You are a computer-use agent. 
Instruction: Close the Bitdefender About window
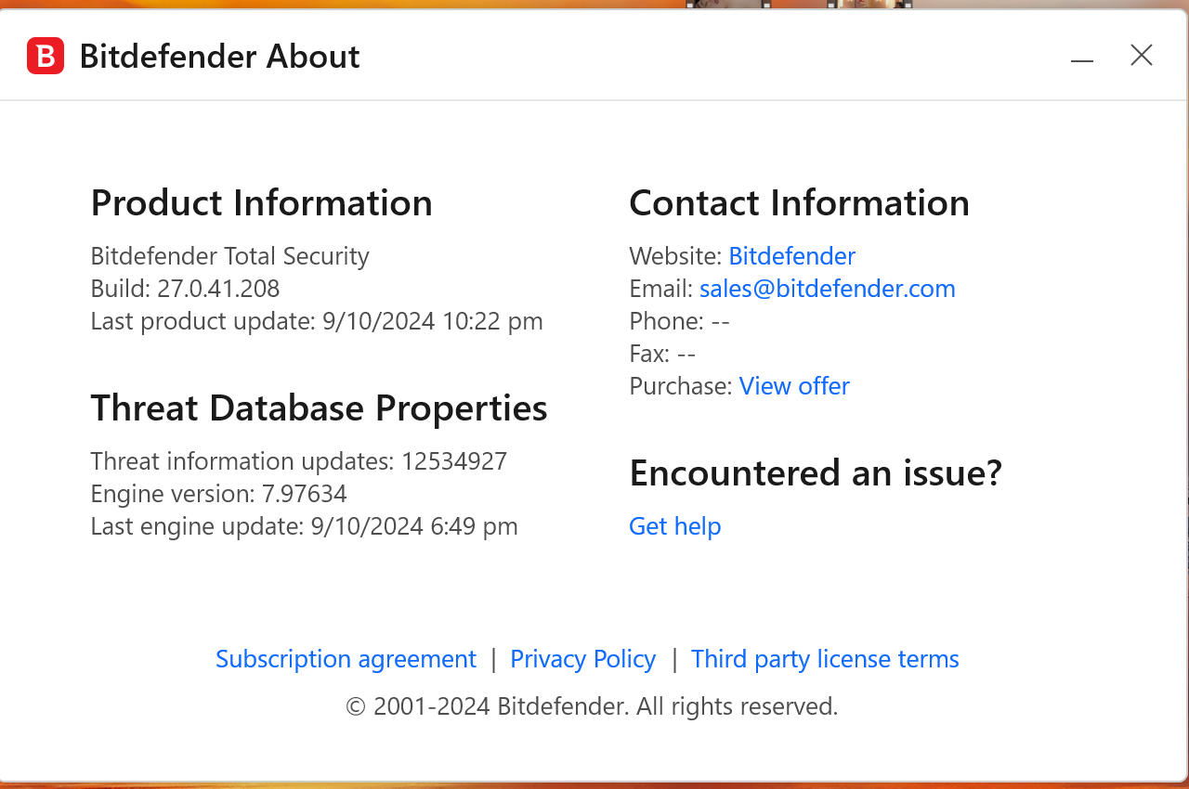pos(1141,56)
